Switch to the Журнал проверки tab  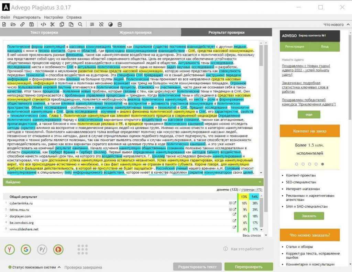(135, 32)
